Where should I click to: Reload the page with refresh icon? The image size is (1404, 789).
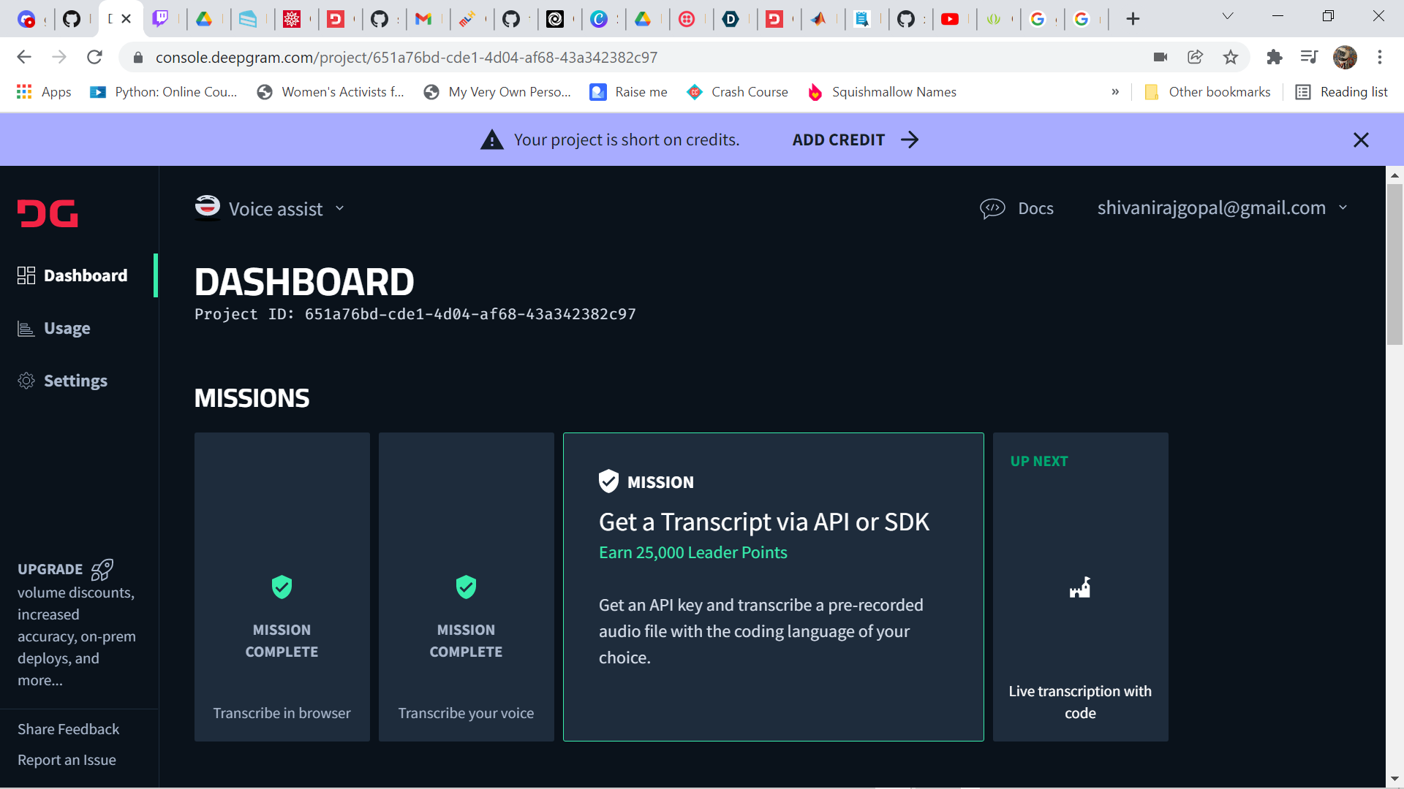pos(94,57)
